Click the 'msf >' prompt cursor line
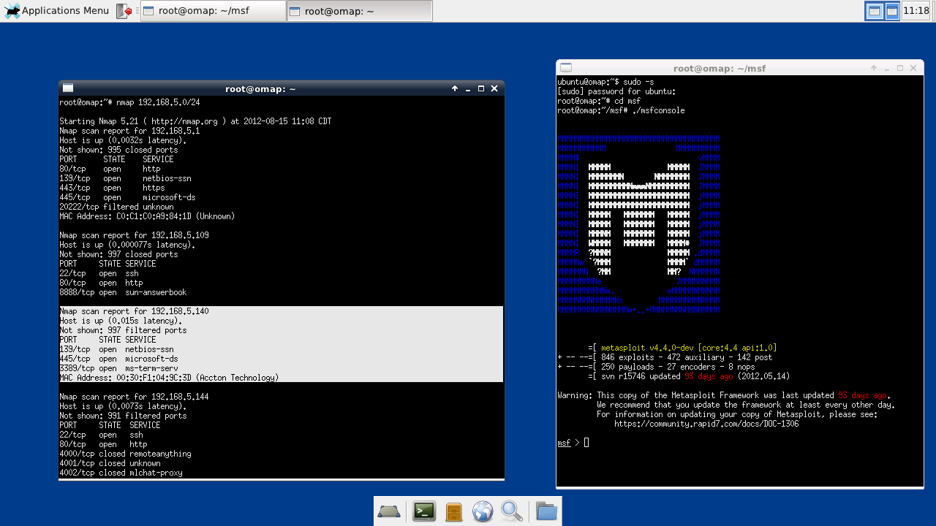Viewport: 936px width, 526px height. click(x=573, y=443)
